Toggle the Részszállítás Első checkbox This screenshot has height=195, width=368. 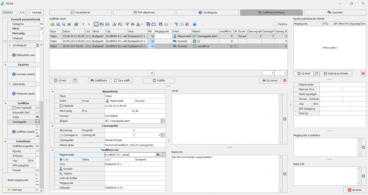[37, 112]
